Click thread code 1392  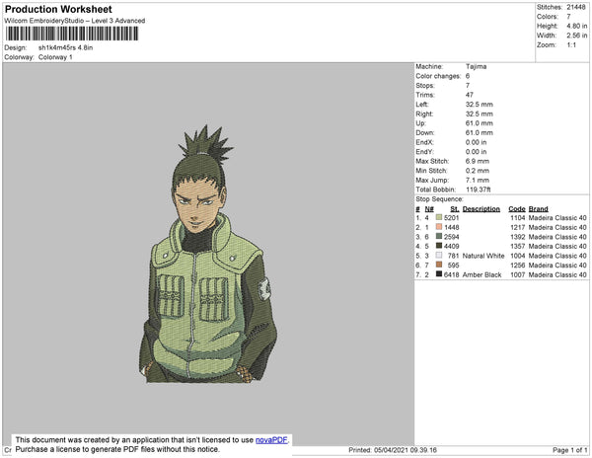tap(518, 237)
